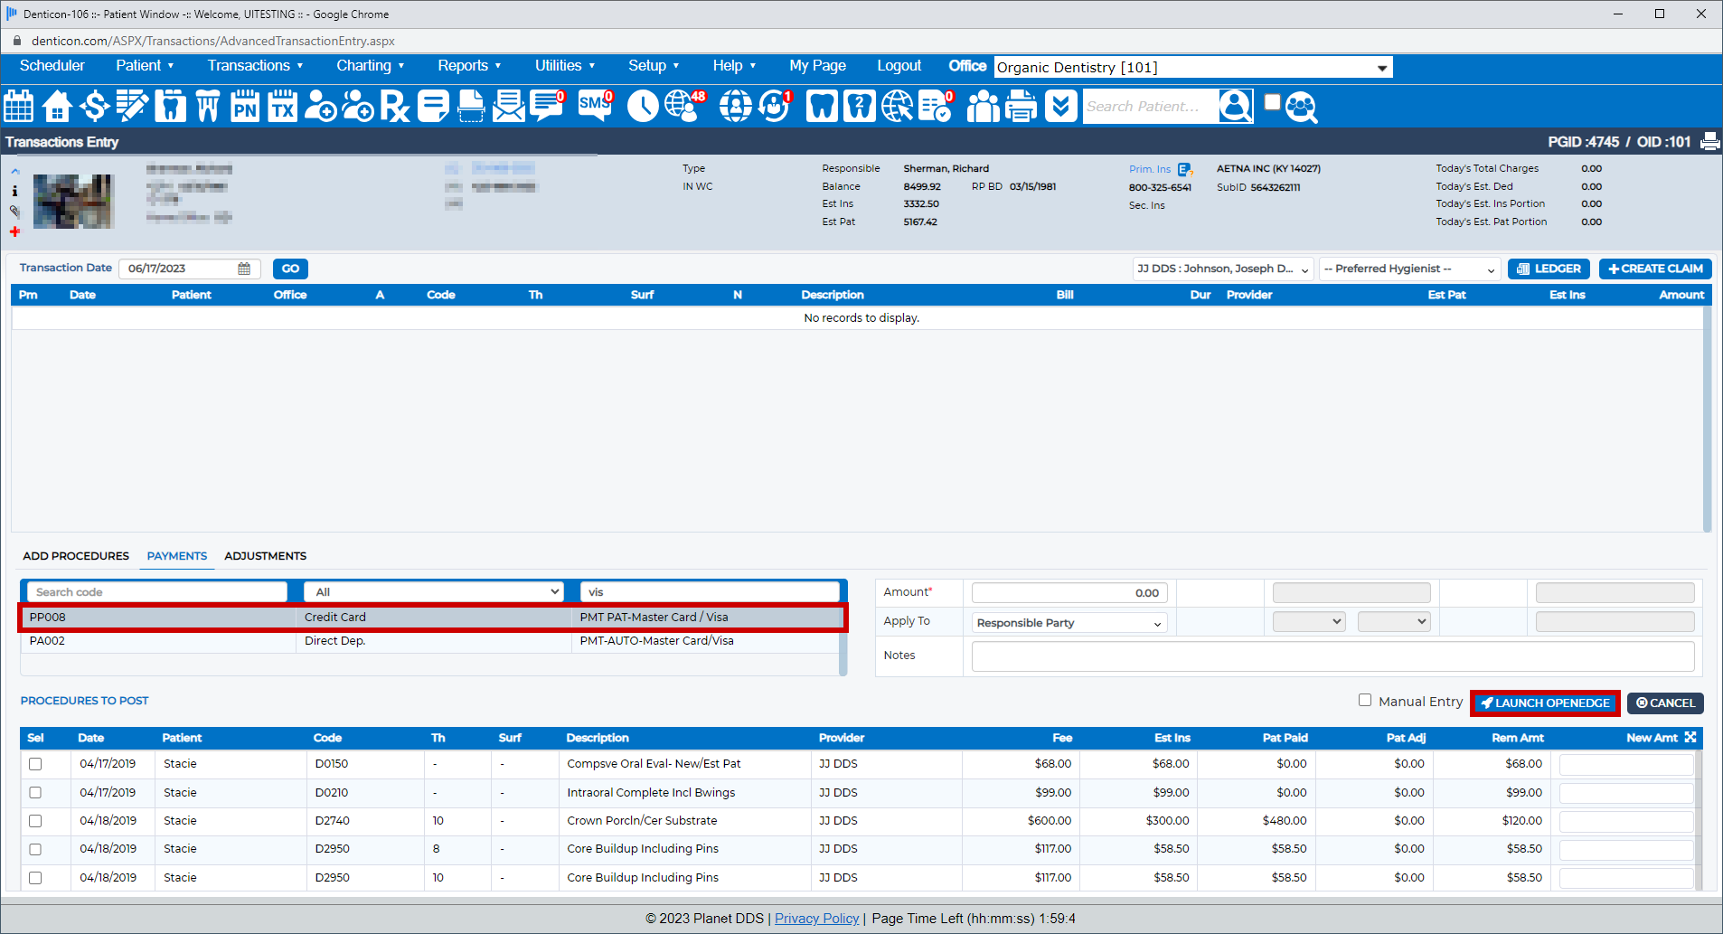The width and height of the screenshot is (1723, 934).
Task: Open the Charting menu
Action: (370, 66)
